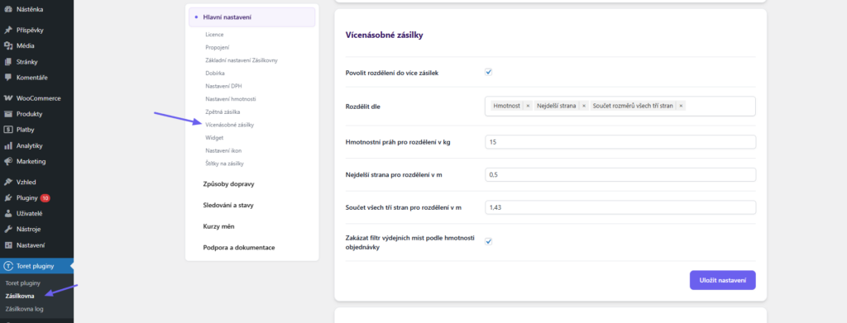The height and width of the screenshot is (323, 847).
Task: Click Hmotnostní práh pro rozdělení field
Action: (620, 142)
